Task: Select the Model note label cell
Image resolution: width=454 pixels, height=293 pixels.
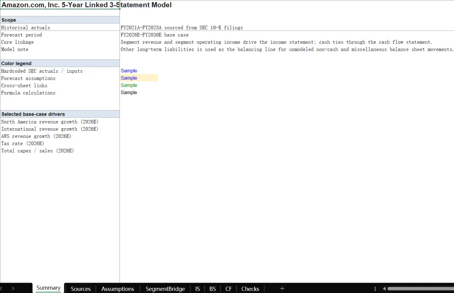Action: pos(60,49)
